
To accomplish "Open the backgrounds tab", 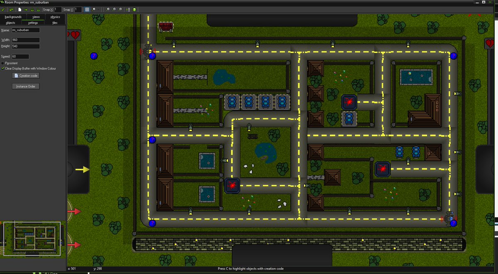I will [12, 17].
